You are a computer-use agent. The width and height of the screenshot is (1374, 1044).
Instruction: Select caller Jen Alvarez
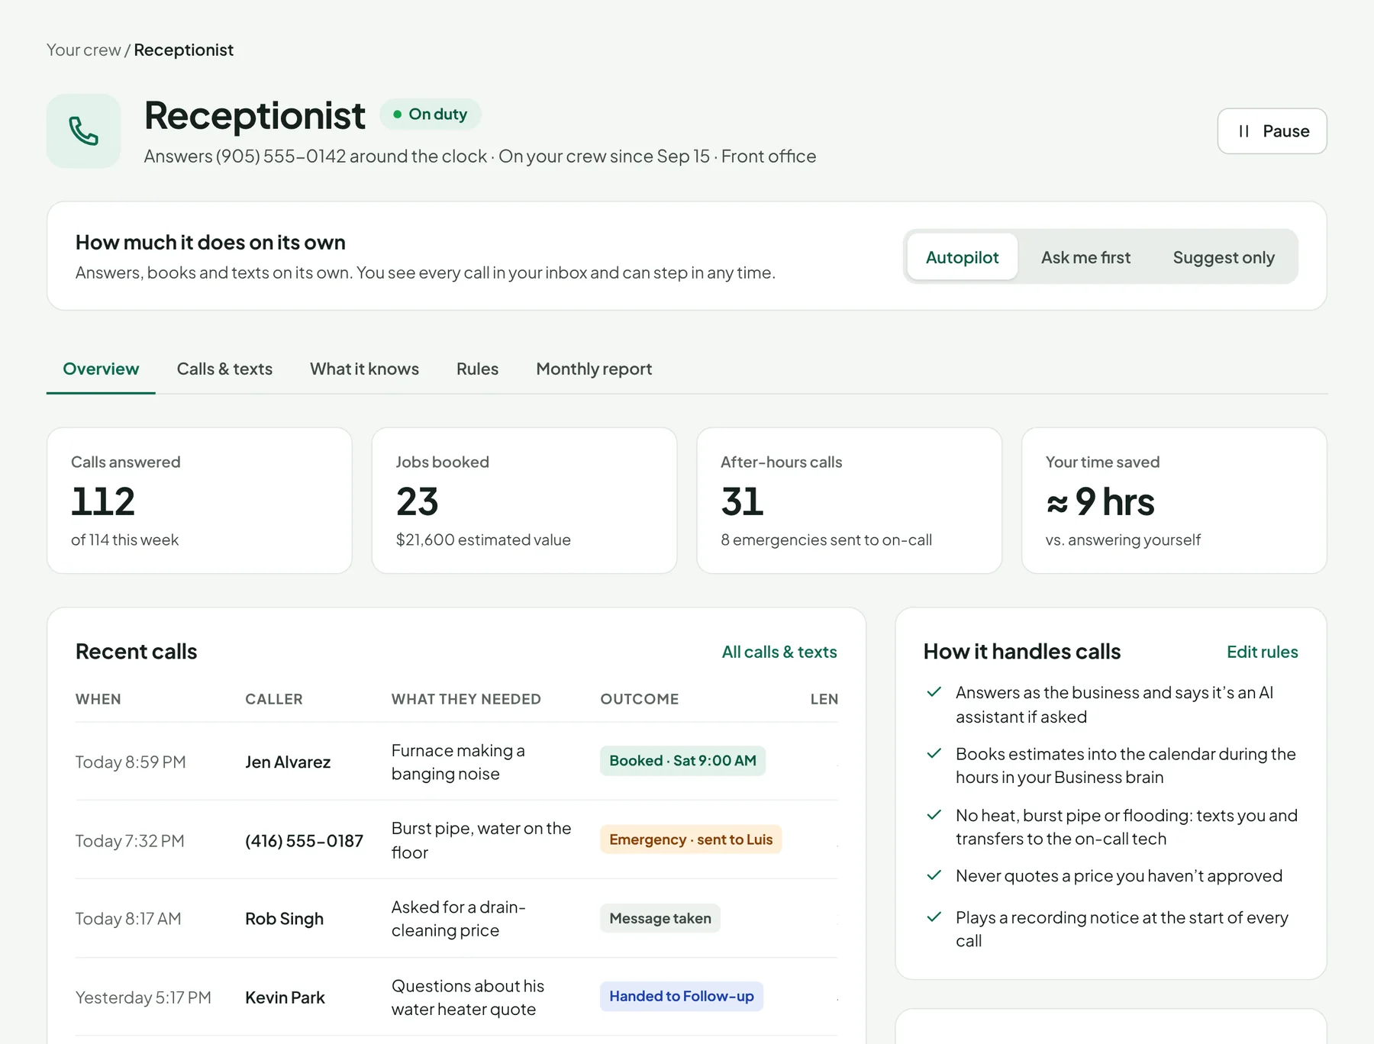[x=288, y=762]
